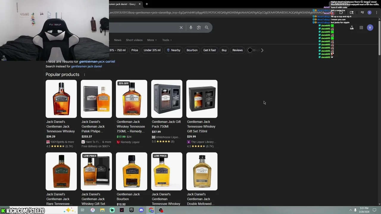Open the 25% OFF Gentleman Jack image
This screenshot has width=381, height=214.
[x=131, y=99]
